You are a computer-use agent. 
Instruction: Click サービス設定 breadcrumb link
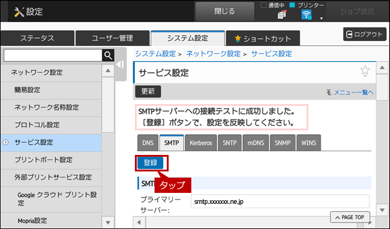[x=272, y=54]
